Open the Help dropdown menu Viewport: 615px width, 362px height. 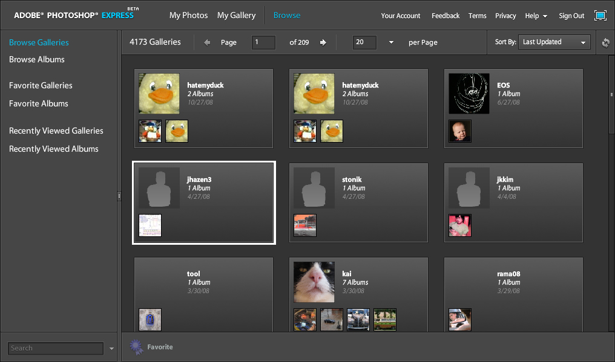536,16
